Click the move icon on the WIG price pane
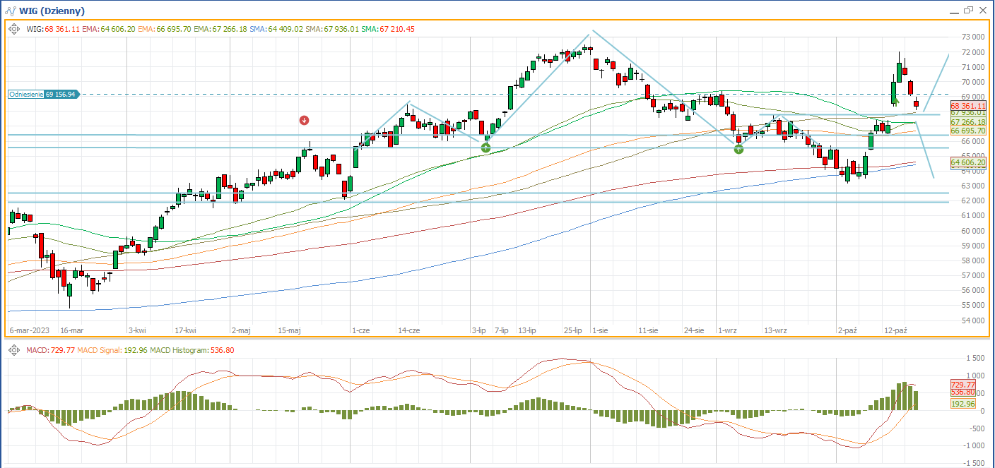995x468 pixels. [14, 29]
